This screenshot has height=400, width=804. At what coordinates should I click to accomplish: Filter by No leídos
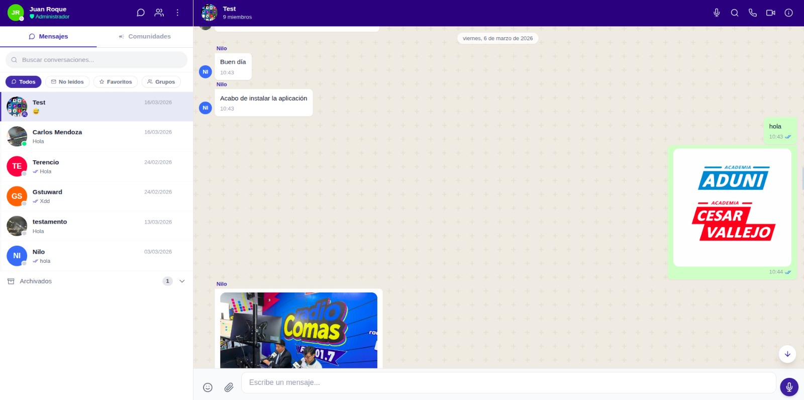coord(67,82)
